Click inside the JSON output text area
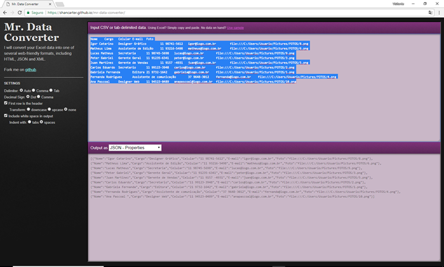The height and width of the screenshot is (267, 444). [x=264, y=208]
